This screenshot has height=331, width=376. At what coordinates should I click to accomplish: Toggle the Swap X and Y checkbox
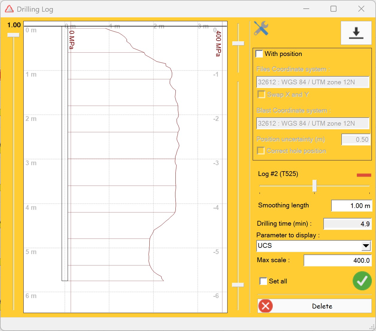(261, 95)
